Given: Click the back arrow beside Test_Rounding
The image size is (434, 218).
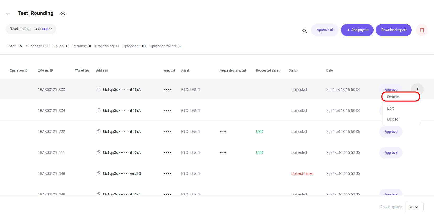Looking at the screenshot, I should (8, 14).
